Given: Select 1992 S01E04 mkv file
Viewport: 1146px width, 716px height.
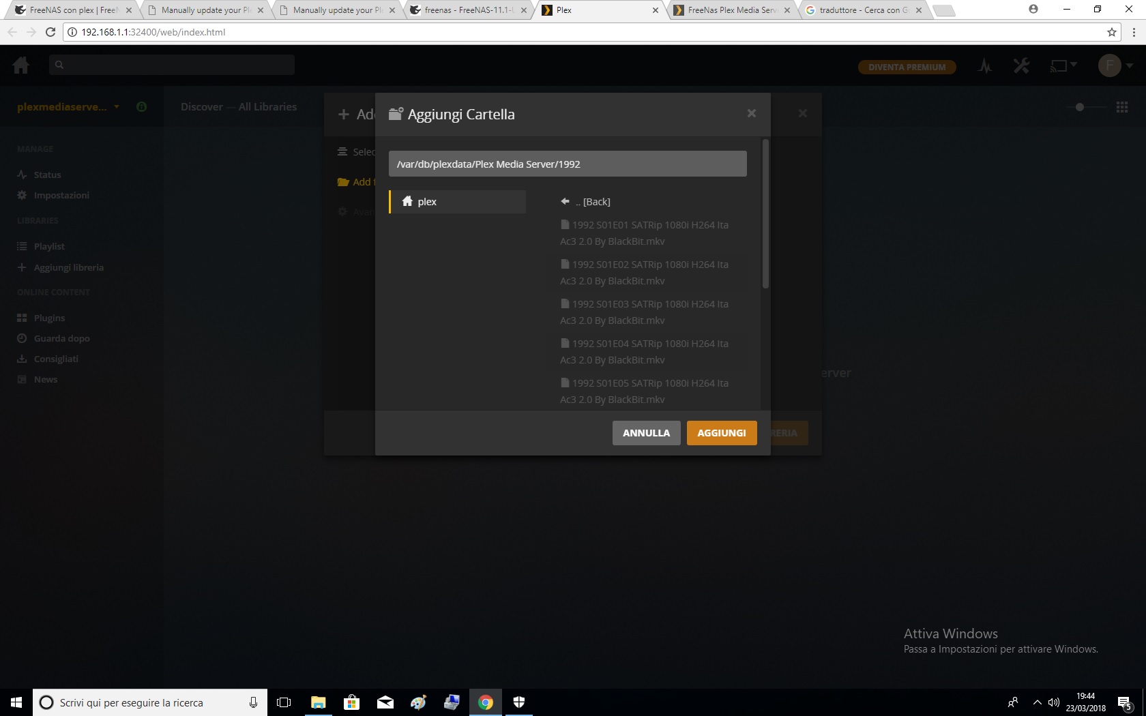Looking at the screenshot, I should [644, 352].
